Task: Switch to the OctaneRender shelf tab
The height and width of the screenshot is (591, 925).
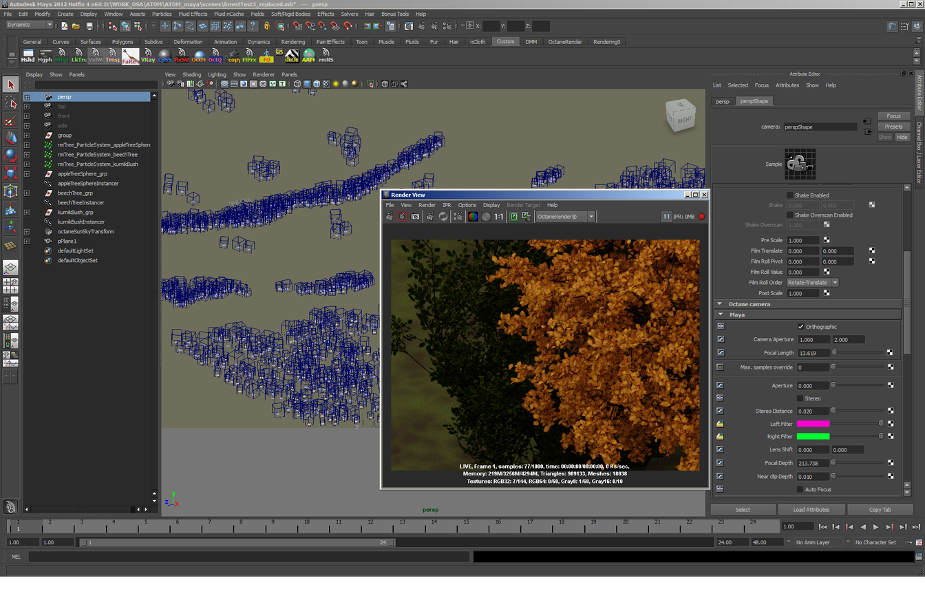Action: [564, 42]
